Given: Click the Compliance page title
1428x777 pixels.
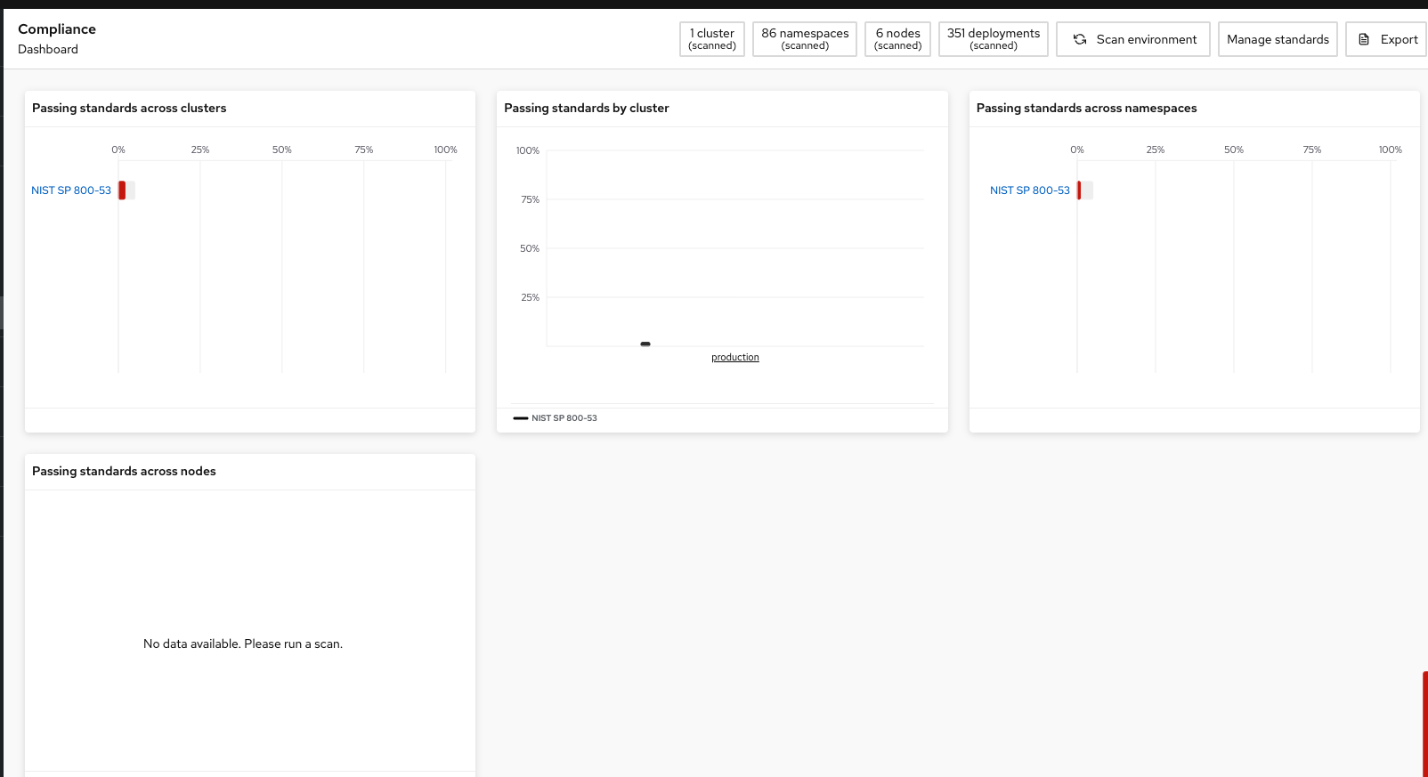Looking at the screenshot, I should [57, 28].
